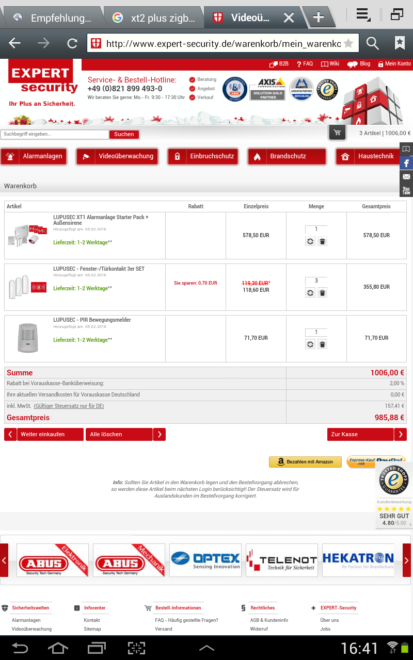Pay using Bezahlen mit Amazon button
Screen dimensions: 413x660
click(x=305, y=462)
